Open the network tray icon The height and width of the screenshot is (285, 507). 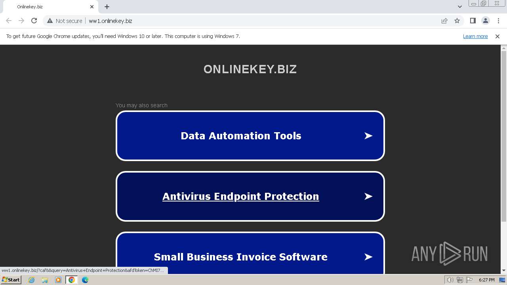[459, 280]
